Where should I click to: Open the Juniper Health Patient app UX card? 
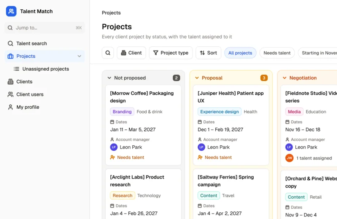tap(231, 125)
